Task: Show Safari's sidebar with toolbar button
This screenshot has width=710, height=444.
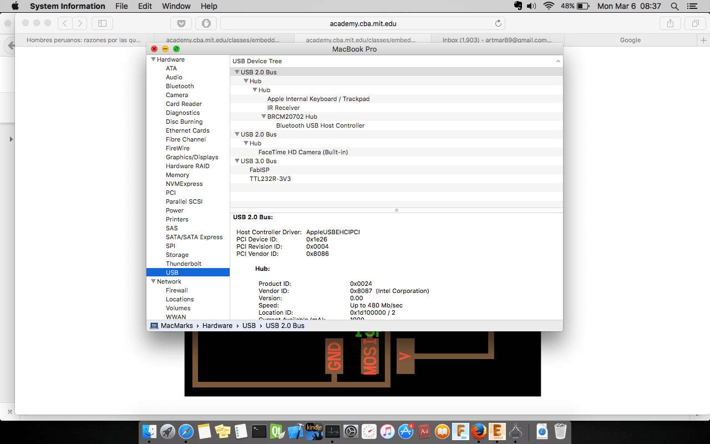Action: coord(102,23)
